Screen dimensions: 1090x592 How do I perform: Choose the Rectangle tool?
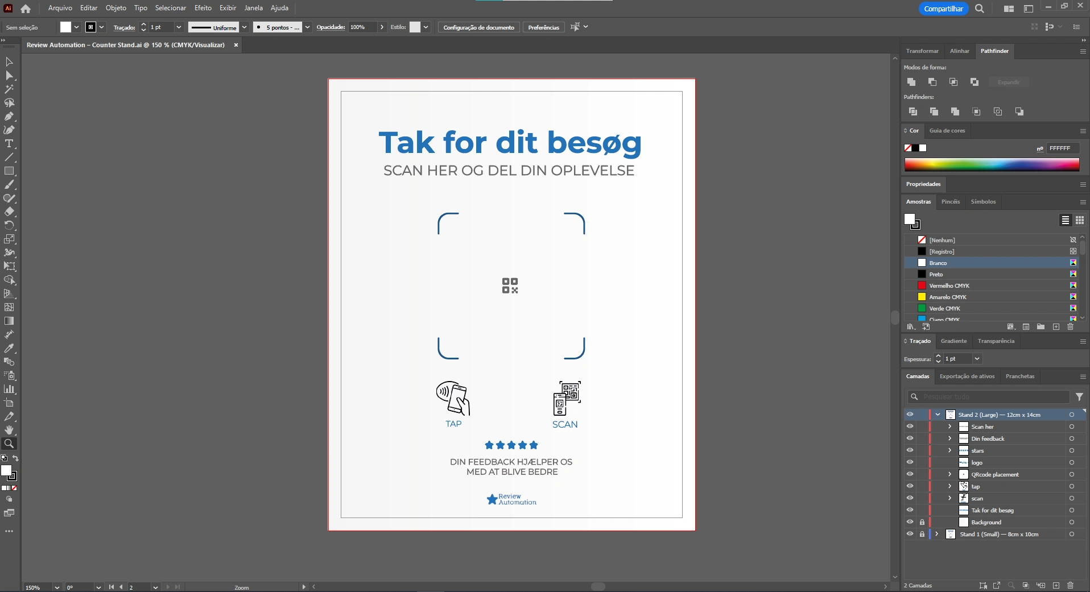click(9, 171)
